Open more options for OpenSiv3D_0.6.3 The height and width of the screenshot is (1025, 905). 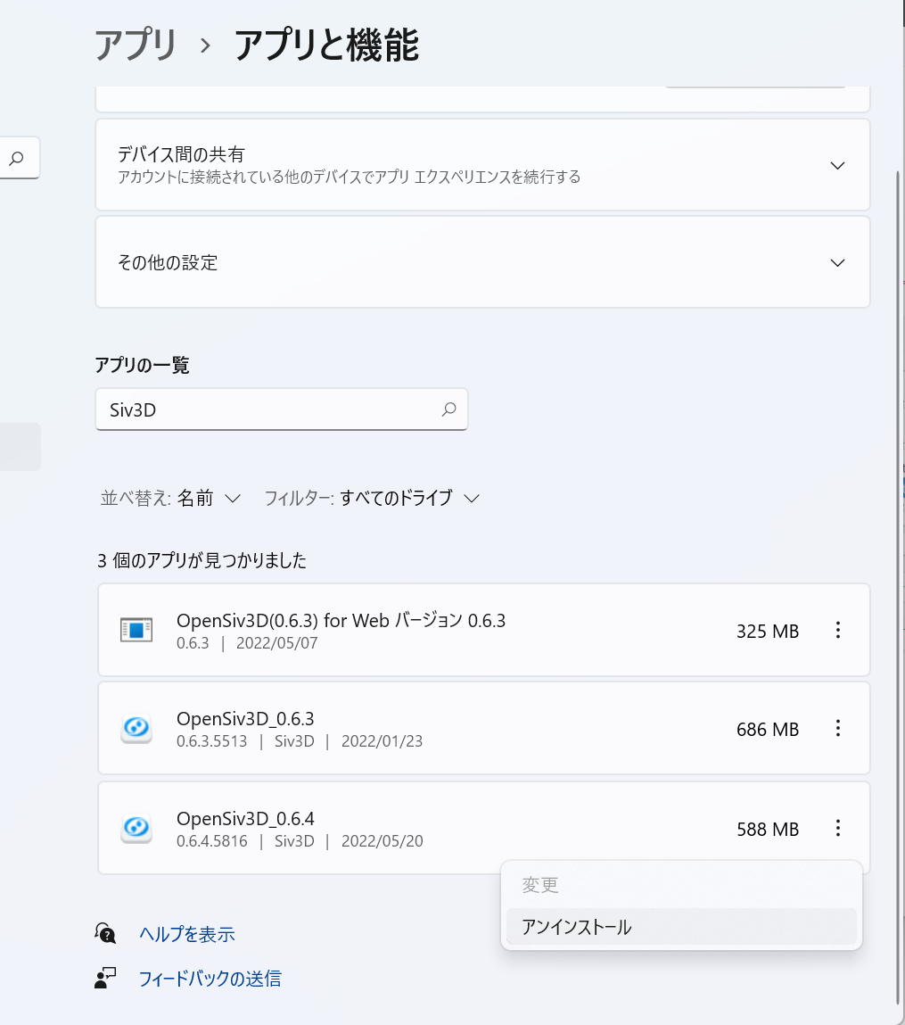pyautogui.click(x=837, y=729)
